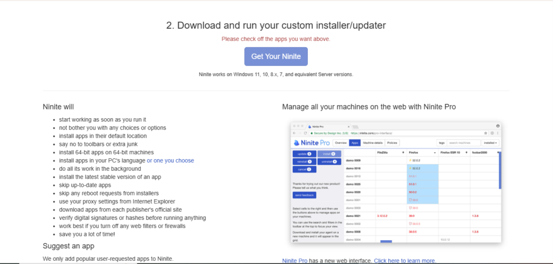Click "install apps in their default location"
The width and height of the screenshot is (553, 264).
[103, 136]
